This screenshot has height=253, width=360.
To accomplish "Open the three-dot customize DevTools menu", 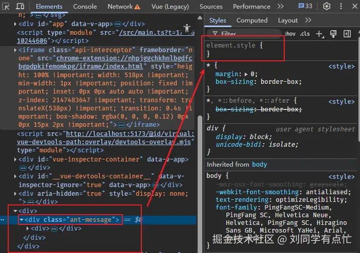I will coord(341,6).
